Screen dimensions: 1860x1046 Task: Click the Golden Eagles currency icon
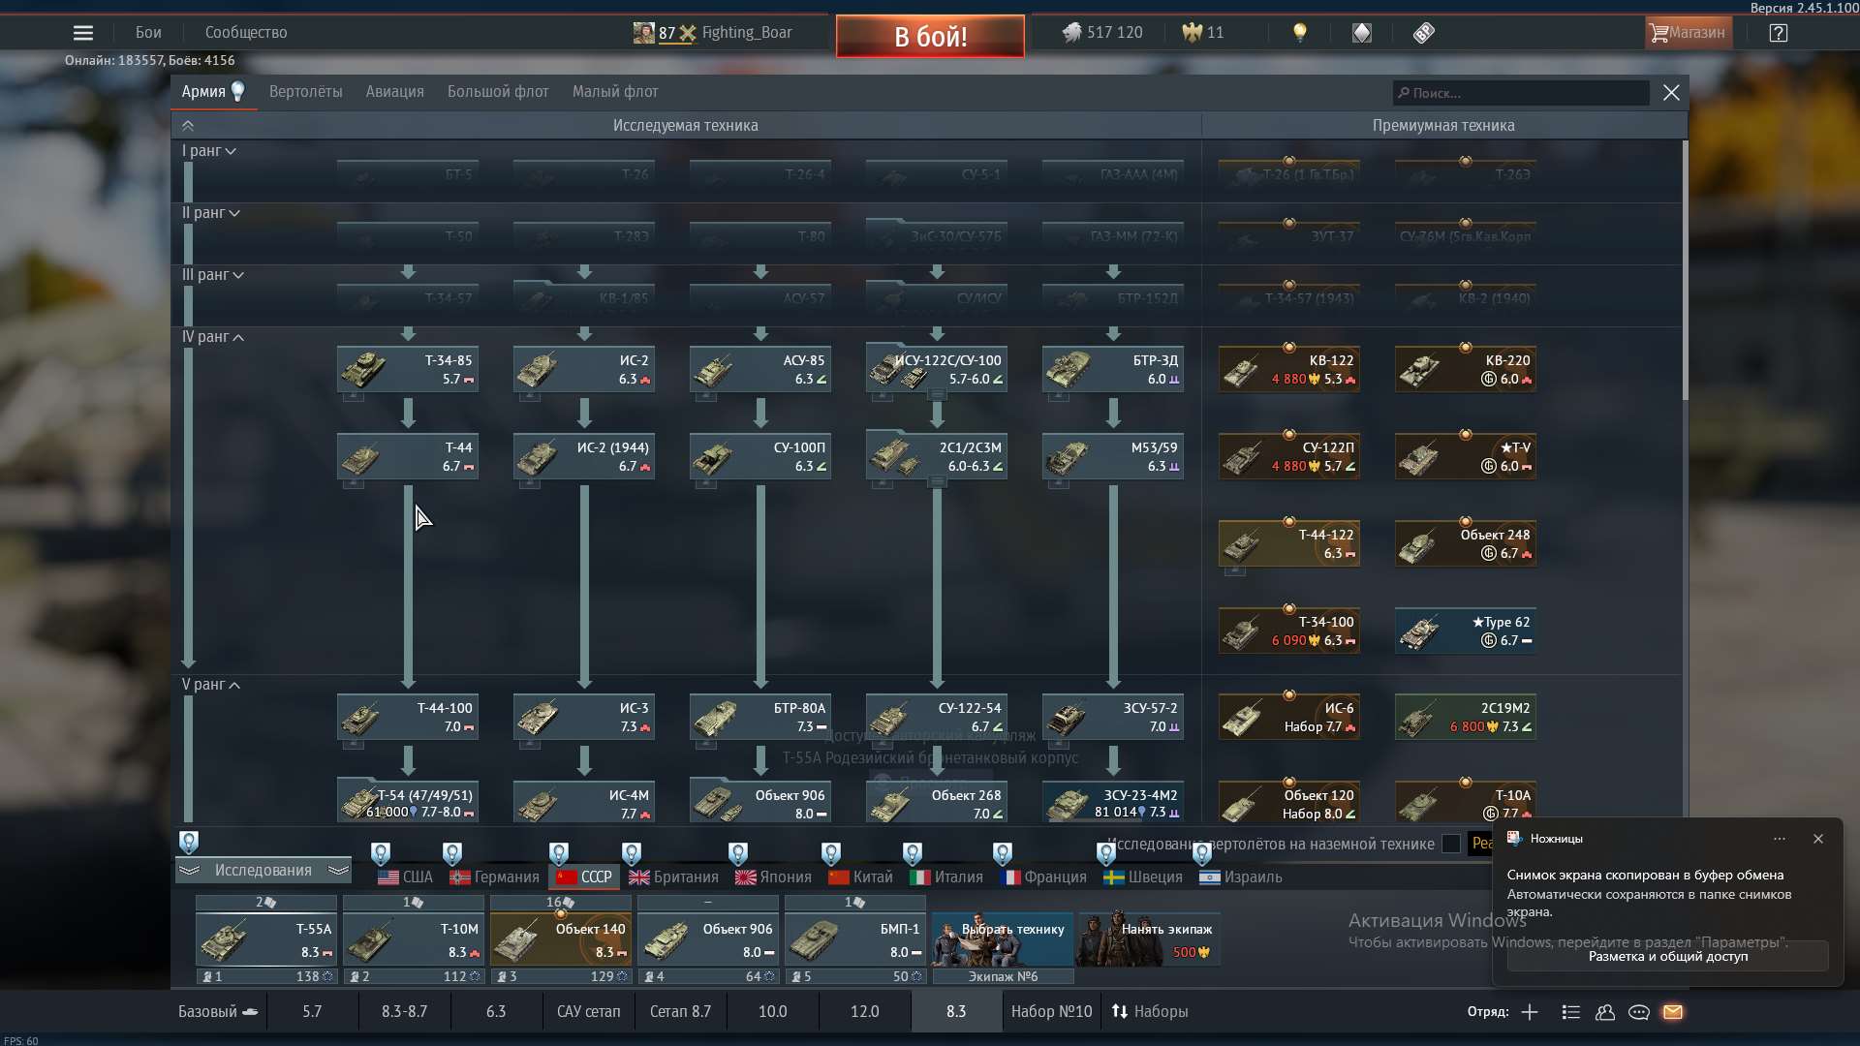coord(1192,33)
